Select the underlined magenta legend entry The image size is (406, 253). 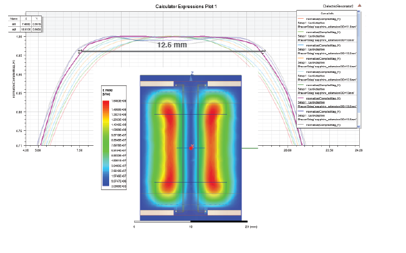pyautogui.click(x=327, y=102)
